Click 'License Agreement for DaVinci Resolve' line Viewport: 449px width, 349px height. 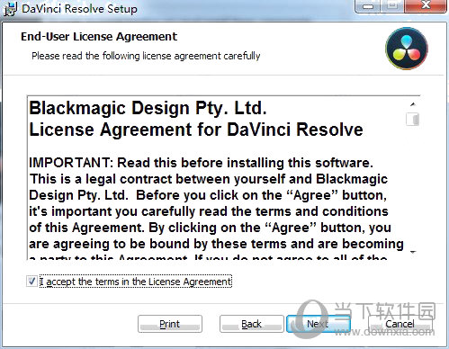(x=196, y=130)
